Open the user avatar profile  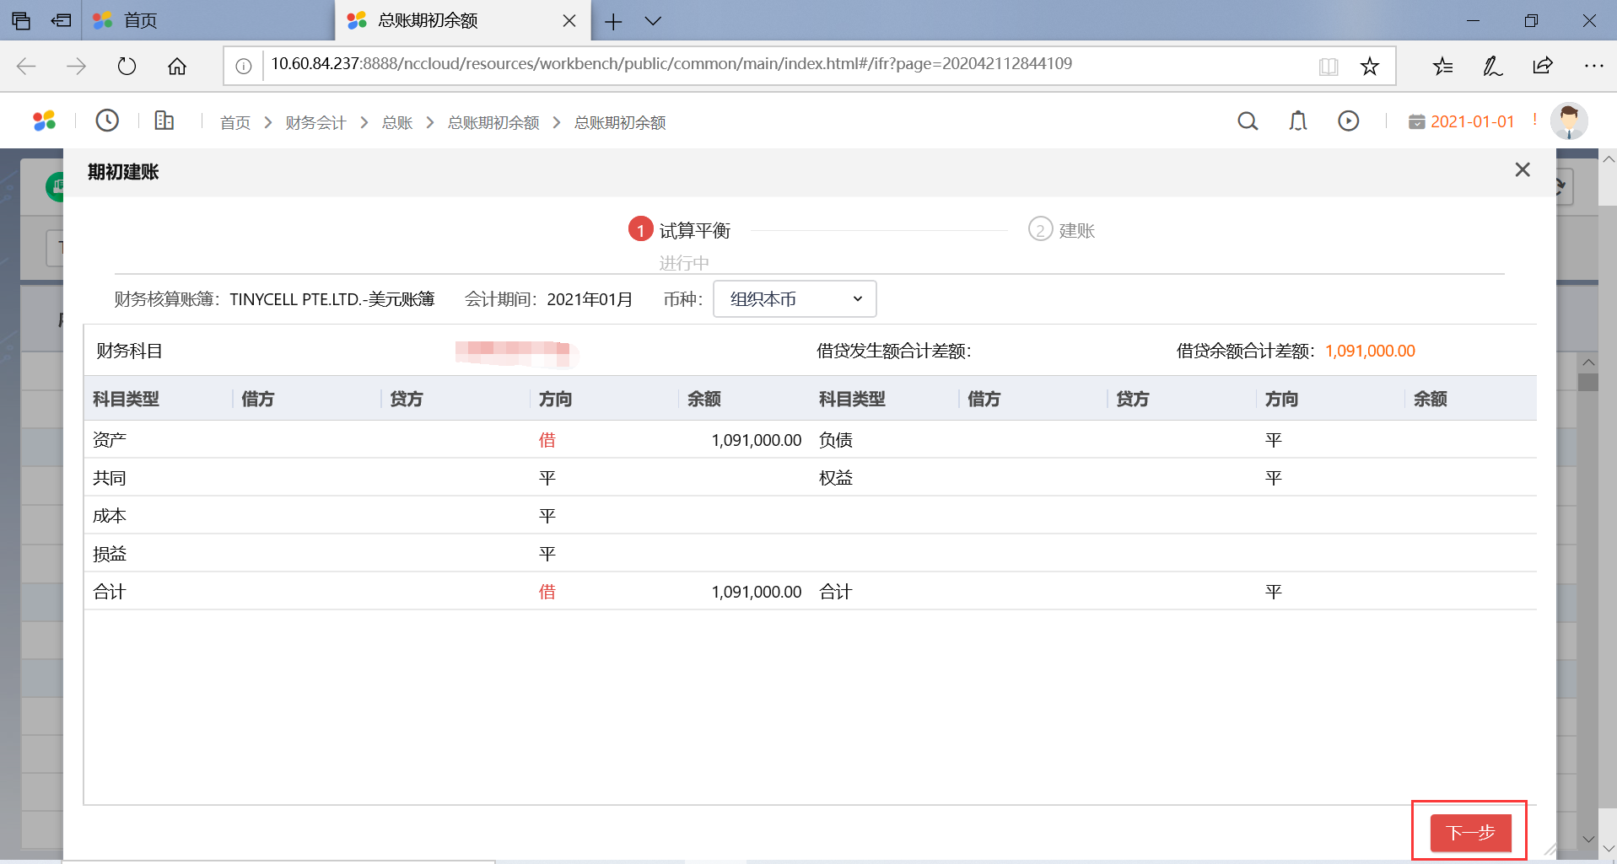click(x=1569, y=121)
